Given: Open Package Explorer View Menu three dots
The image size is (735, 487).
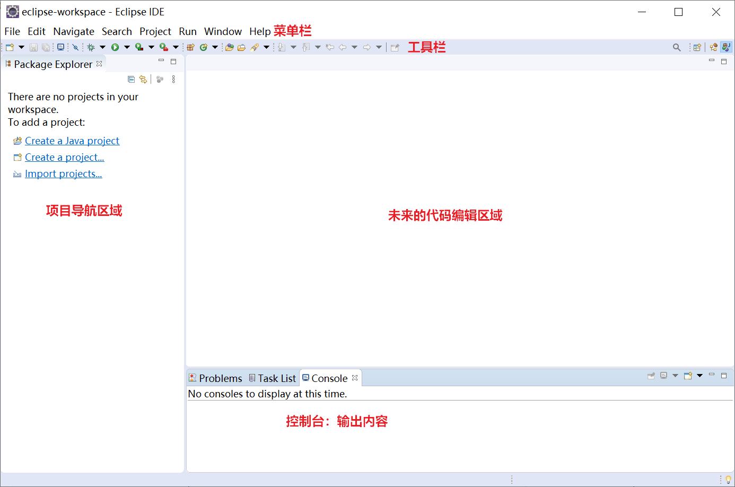Looking at the screenshot, I should [x=173, y=80].
